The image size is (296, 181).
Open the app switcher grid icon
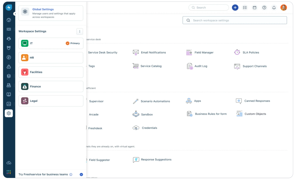(x=9, y=172)
